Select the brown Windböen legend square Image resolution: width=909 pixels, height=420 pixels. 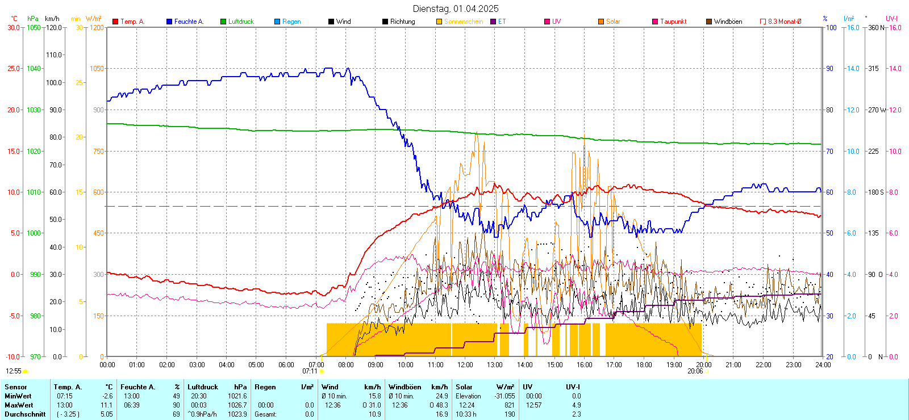click(x=709, y=22)
